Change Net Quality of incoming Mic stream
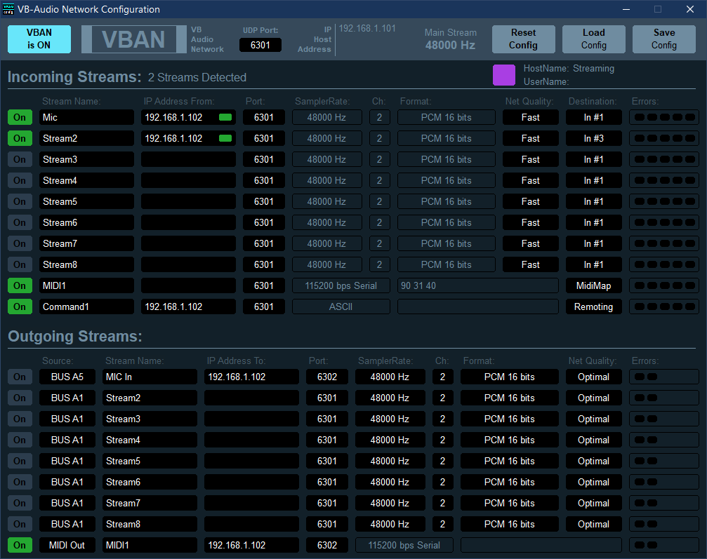Screen dimensions: 707x559 [530, 117]
